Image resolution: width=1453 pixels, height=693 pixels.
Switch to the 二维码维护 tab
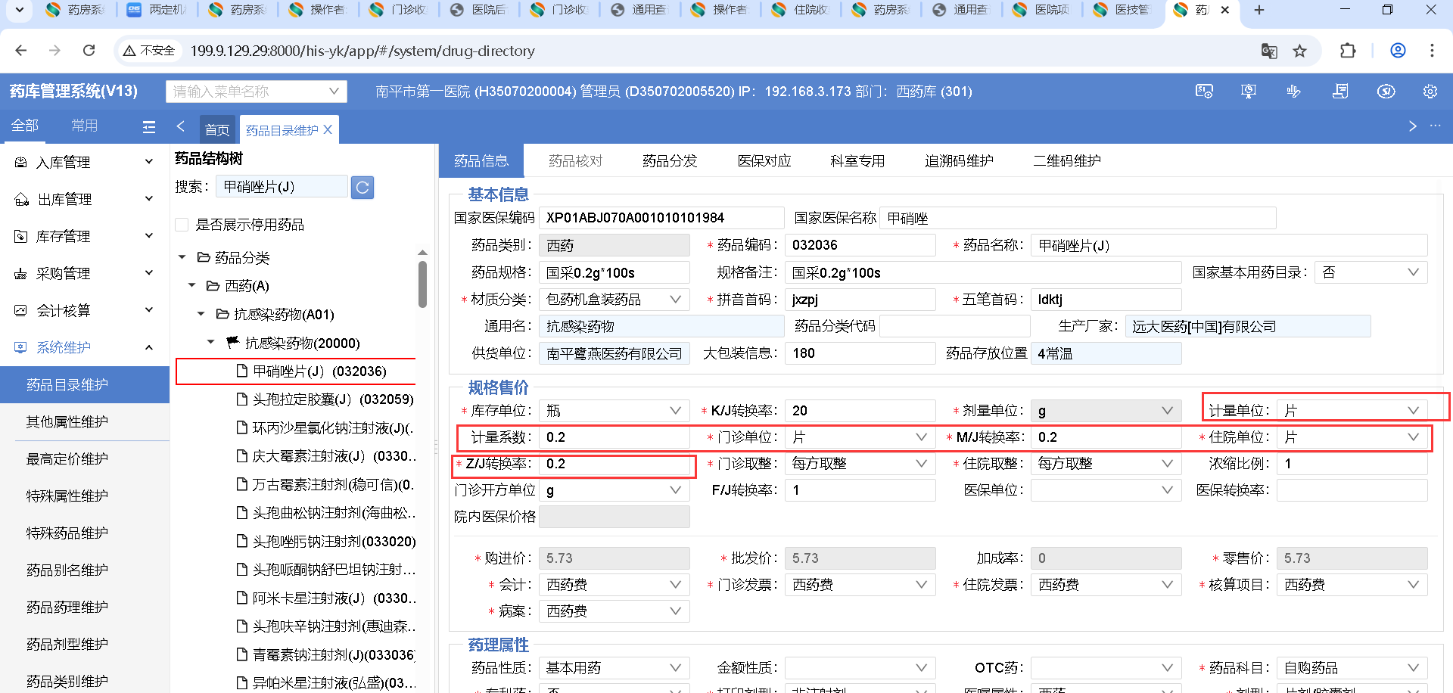1067,161
